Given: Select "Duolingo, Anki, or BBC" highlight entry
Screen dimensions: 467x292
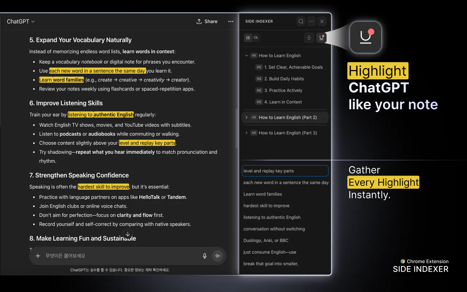Looking at the screenshot, I should point(266,241).
